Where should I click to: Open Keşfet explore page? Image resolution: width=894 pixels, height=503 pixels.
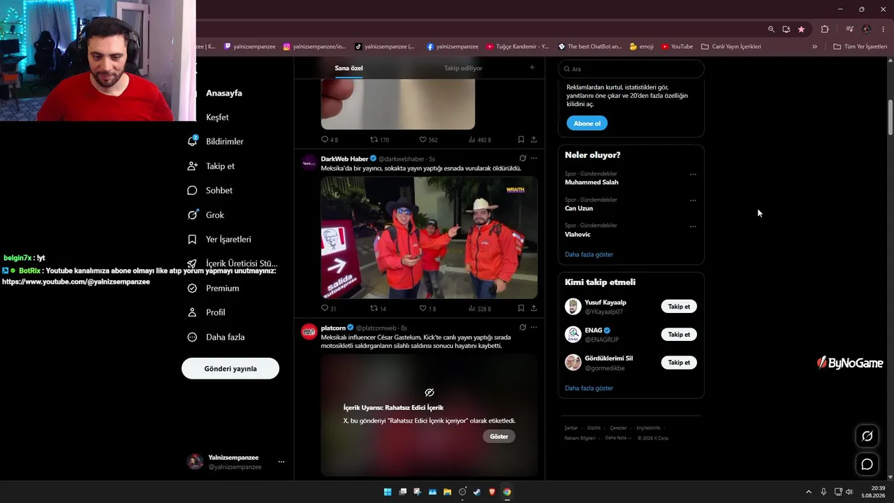tap(217, 117)
